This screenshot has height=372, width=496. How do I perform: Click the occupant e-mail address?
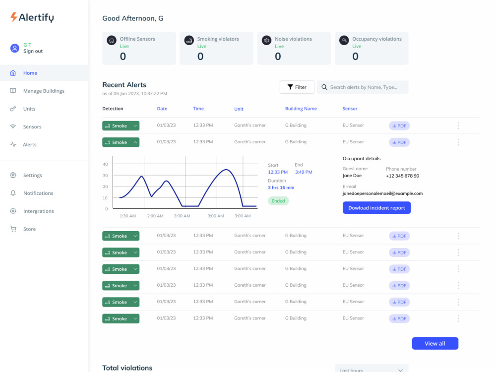(x=382, y=193)
